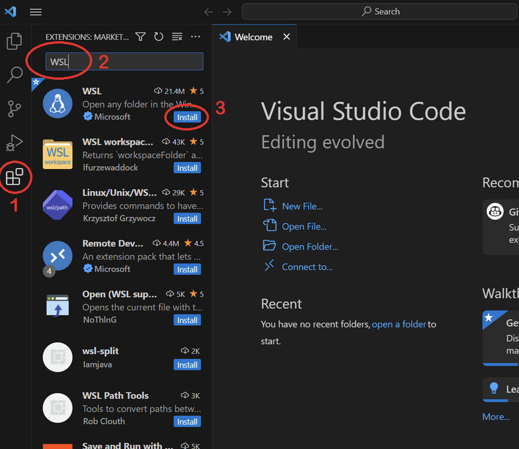
Task: Click the 'open a folder' link
Action: [x=399, y=325]
